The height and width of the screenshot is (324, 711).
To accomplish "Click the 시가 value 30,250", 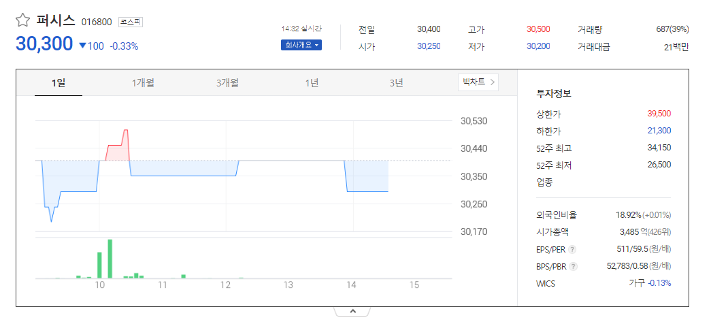I will [429, 46].
